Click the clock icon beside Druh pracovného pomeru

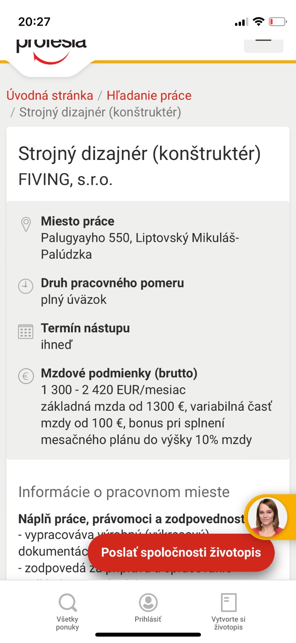pyautogui.click(x=26, y=286)
